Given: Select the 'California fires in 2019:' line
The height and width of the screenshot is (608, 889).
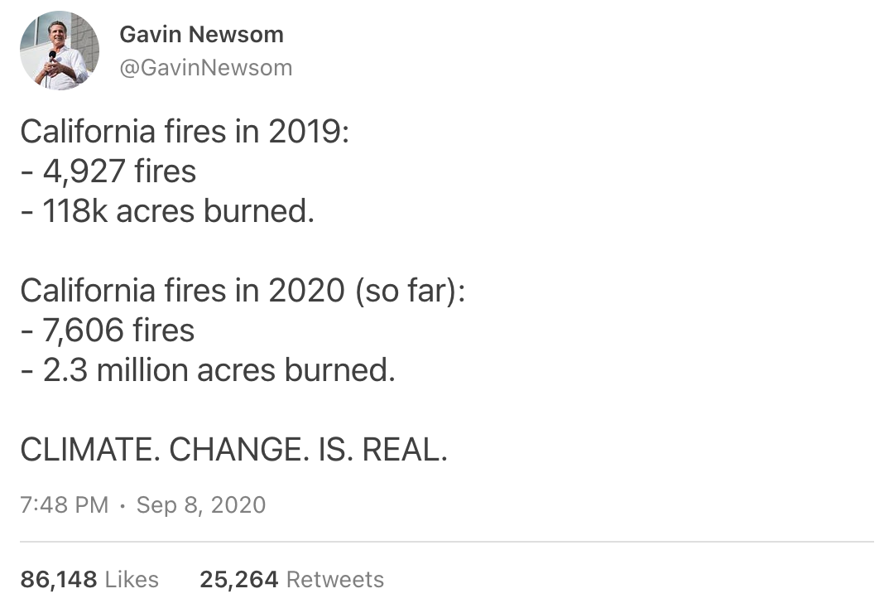Looking at the screenshot, I should coord(185,131).
